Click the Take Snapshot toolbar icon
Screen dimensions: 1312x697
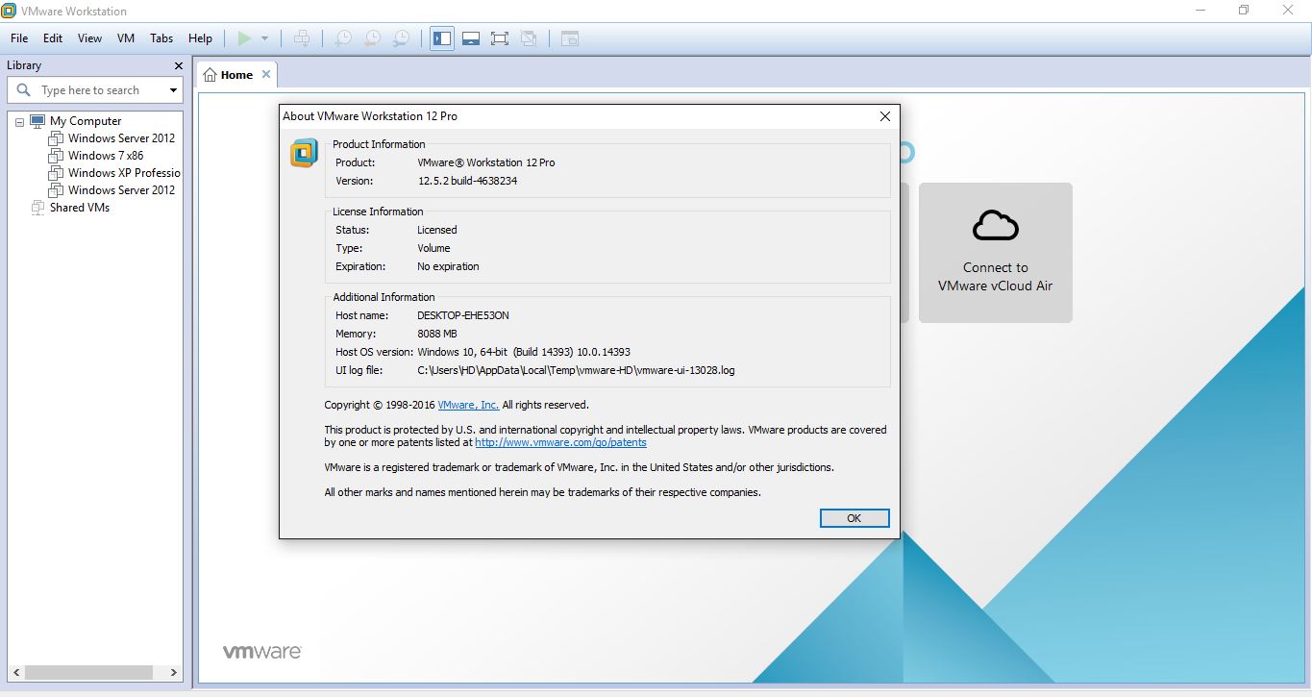click(342, 37)
